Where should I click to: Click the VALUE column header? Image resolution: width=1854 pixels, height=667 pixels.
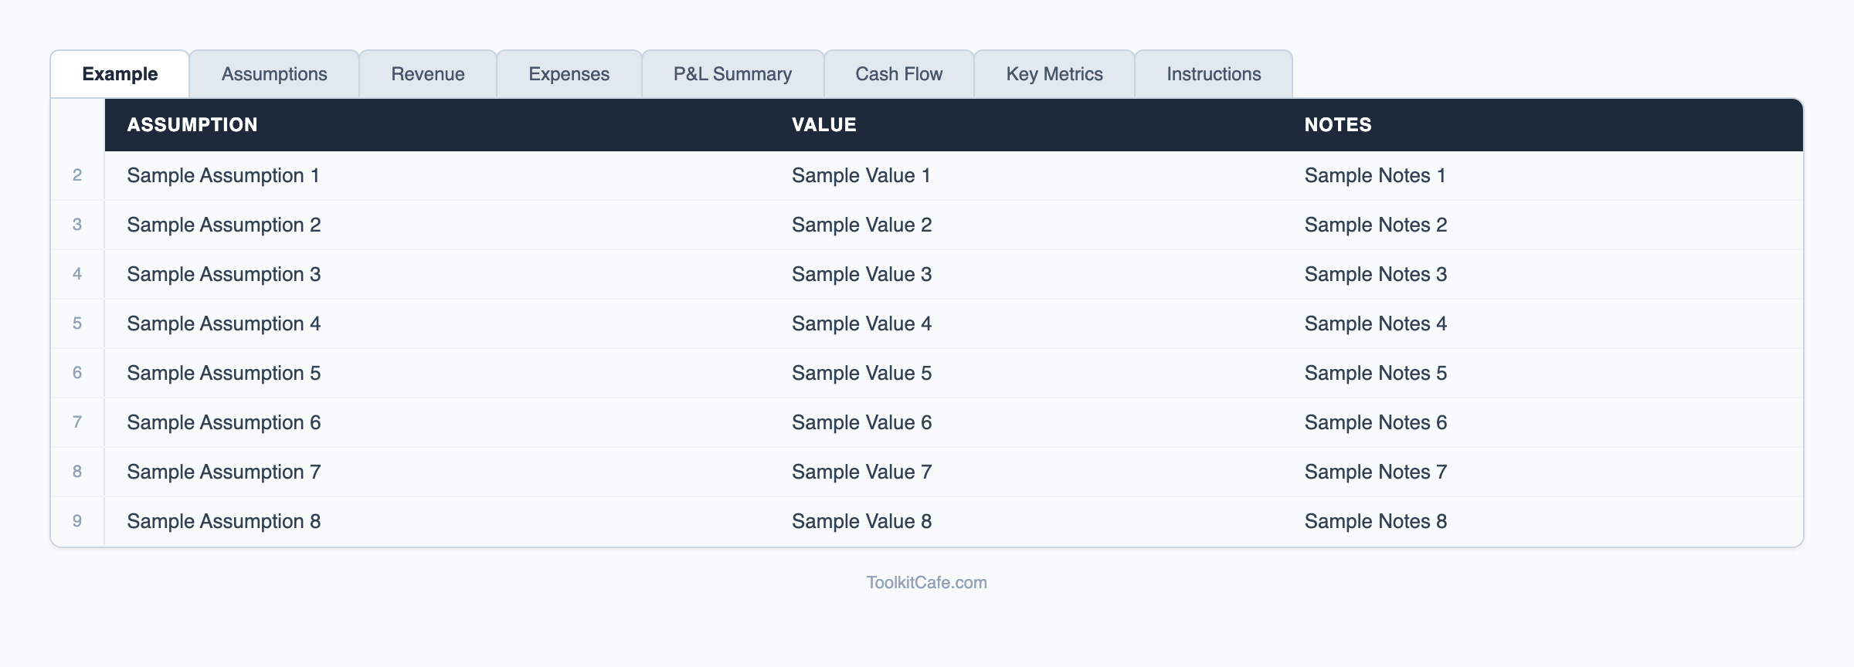click(x=823, y=125)
